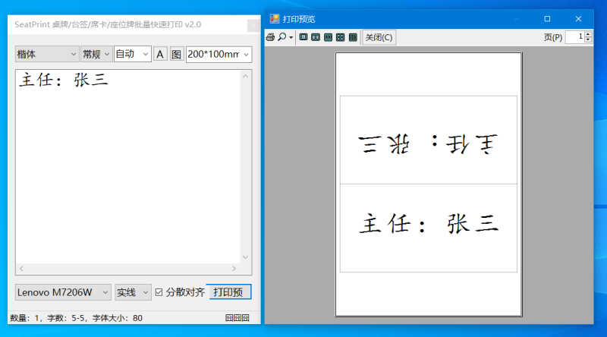607x337 pixels.
Task: Click the status text 数量: 1, 字数: 5-5
Action: (47, 318)
